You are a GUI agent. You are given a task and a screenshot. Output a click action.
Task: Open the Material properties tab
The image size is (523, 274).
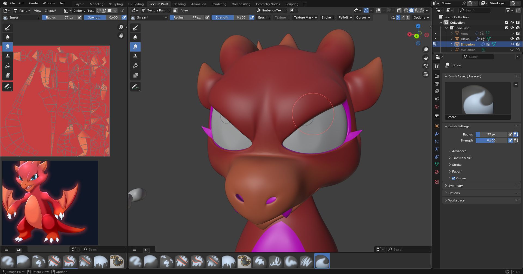[437, 172]
